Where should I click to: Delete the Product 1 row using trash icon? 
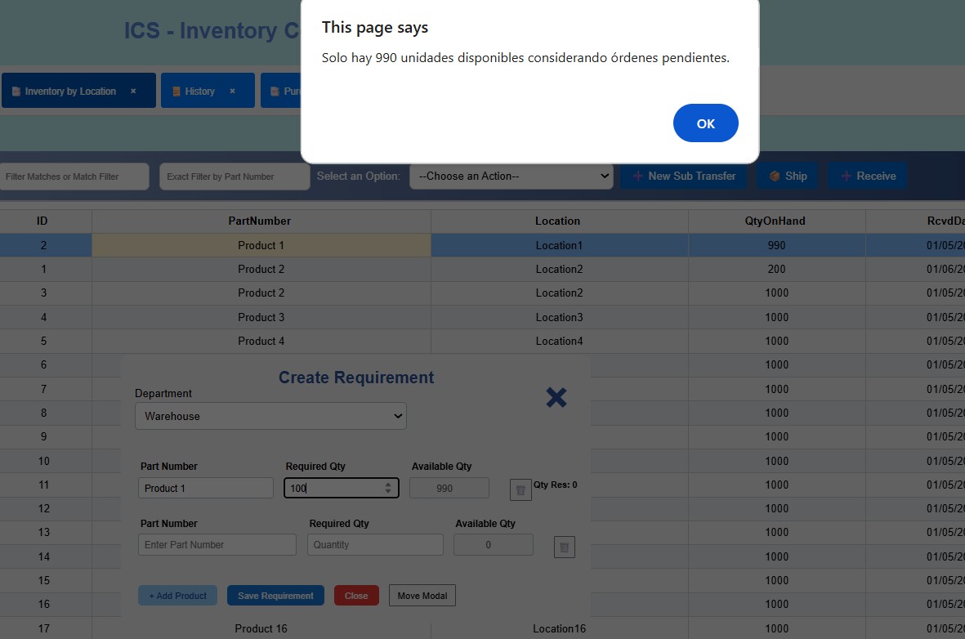pyautogui.click(x=520, y=489)
